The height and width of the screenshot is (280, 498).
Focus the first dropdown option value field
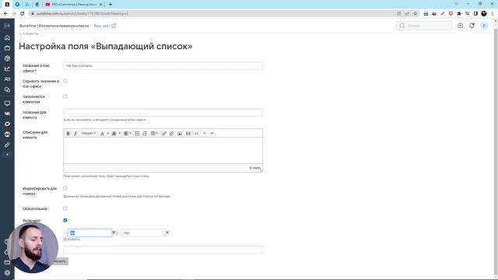[89, 233]
